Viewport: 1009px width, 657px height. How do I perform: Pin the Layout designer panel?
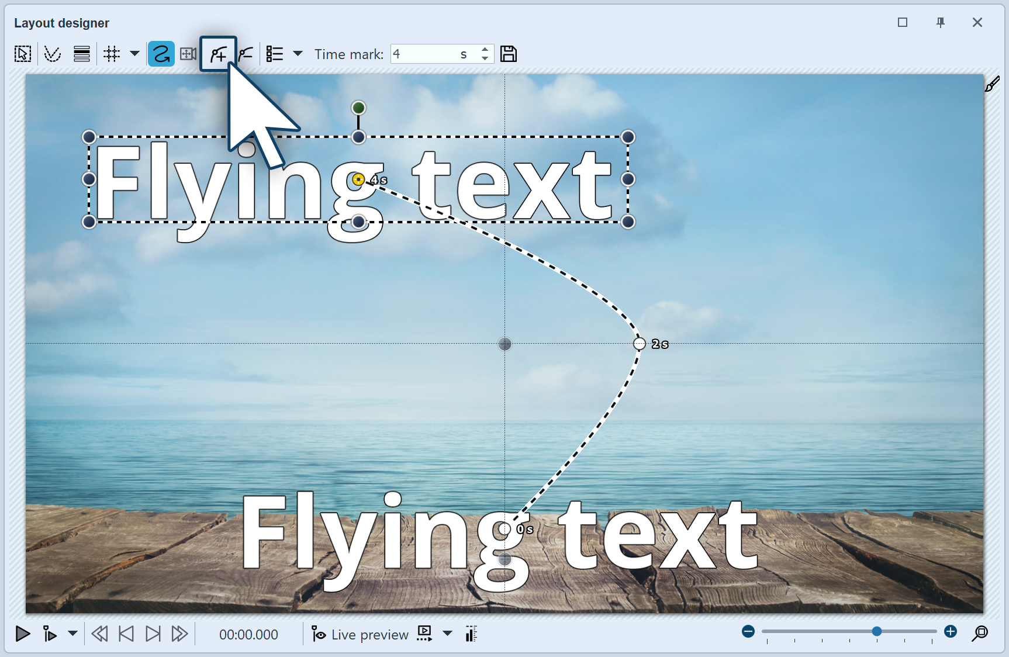tap(941, 22)
